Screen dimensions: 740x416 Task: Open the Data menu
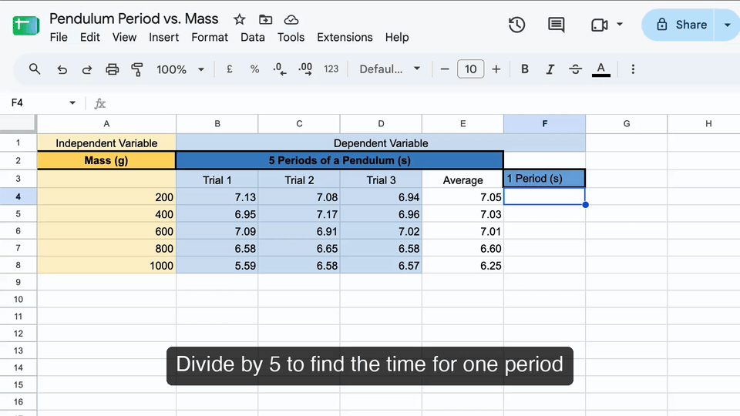[253, 37]
